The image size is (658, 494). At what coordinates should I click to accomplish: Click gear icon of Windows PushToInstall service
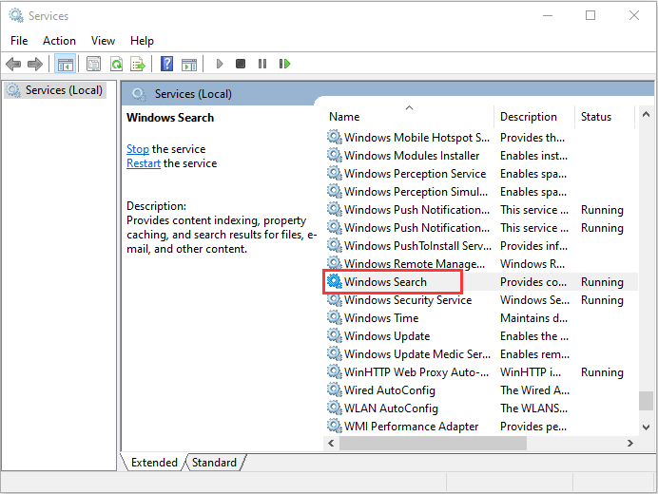pyautogui.click(x=335, y=245)
